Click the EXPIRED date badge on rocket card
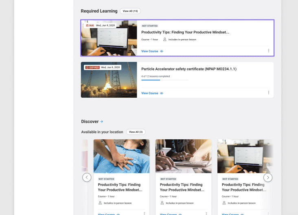 tap(103, 68)
